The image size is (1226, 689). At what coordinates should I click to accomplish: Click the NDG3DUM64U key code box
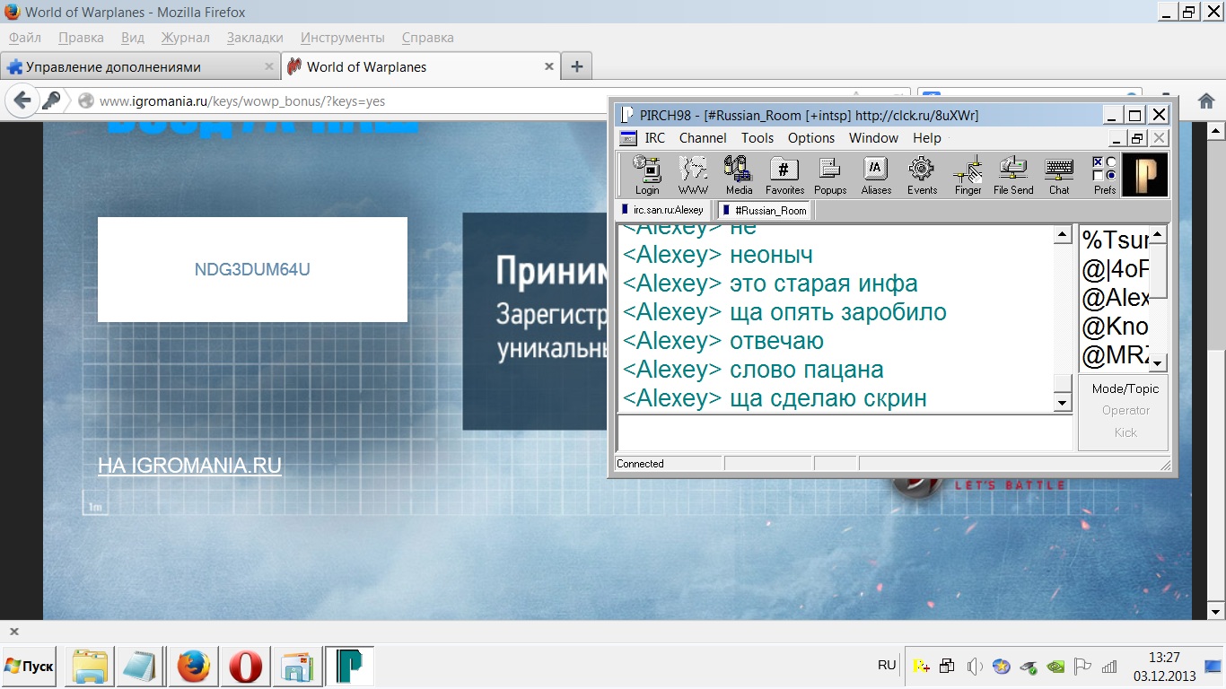[252, 269]
